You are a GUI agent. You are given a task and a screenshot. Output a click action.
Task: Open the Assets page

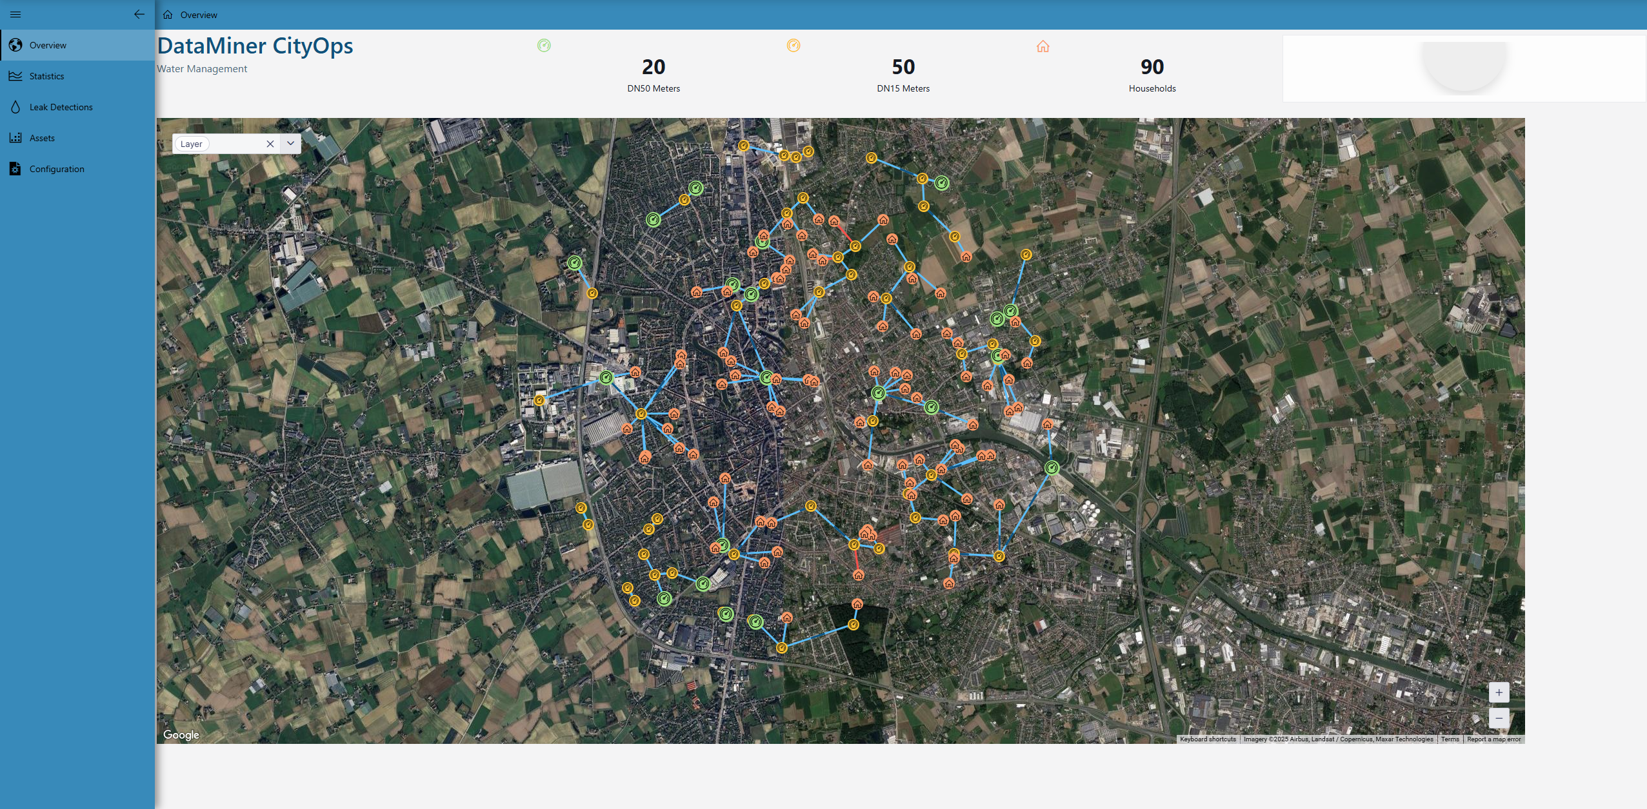pyautogui.click(x=42, y=138)
